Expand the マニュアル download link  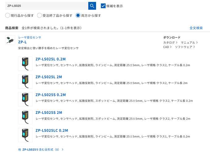[x=189, y=42]
